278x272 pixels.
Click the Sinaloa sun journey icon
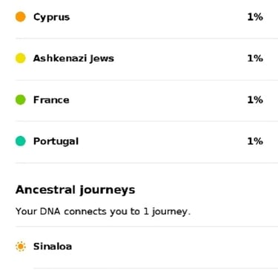click(21, 247)
